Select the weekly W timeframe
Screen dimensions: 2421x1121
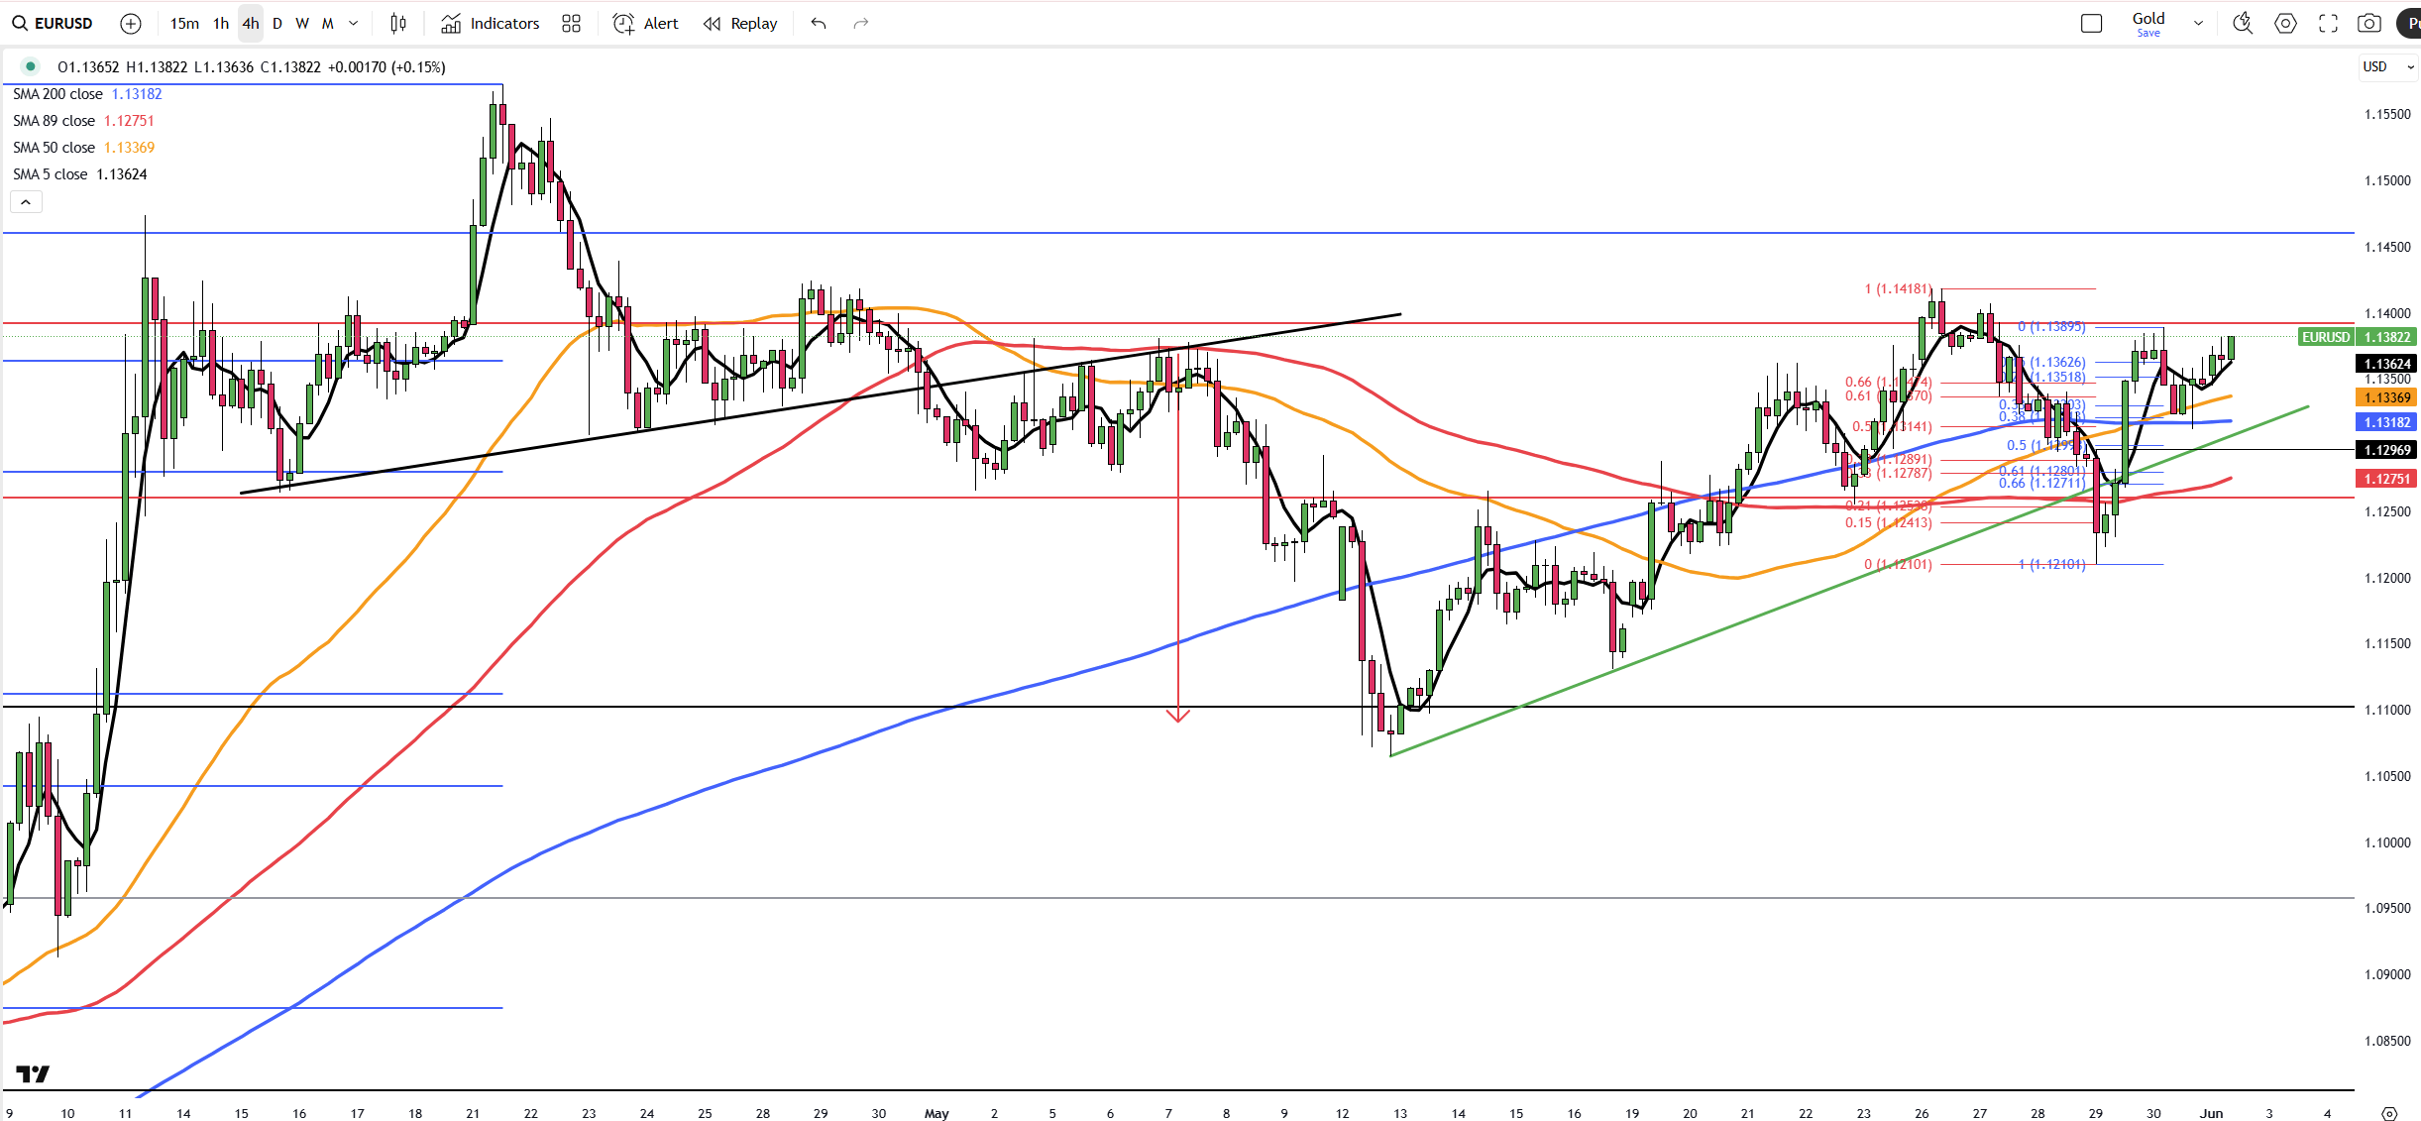click(302, 23)
